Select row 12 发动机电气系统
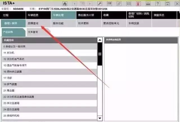The width and height of the screenshot is (180, 122). [x=49, y=59]
